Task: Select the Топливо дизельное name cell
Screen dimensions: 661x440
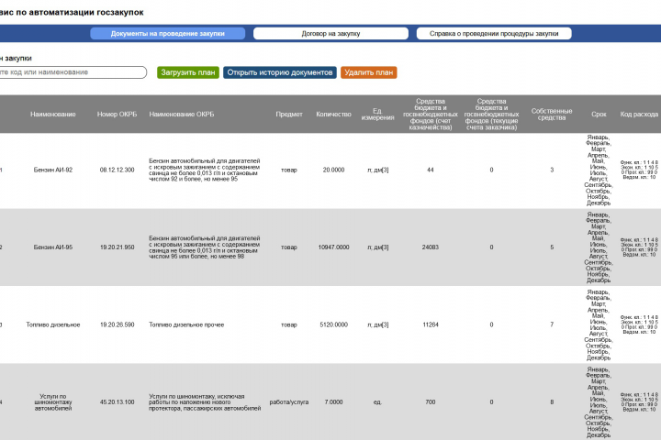Action: pyautogui.click(x=53, y=324)
